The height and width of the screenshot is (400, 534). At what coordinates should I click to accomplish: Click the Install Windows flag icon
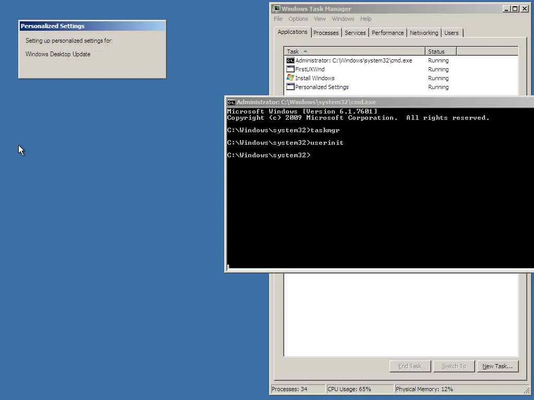pyautogui.click(x=290, y=78)
